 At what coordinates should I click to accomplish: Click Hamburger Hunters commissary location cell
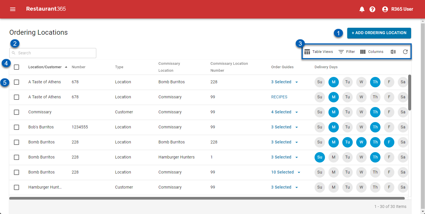(x=177, y=157)
